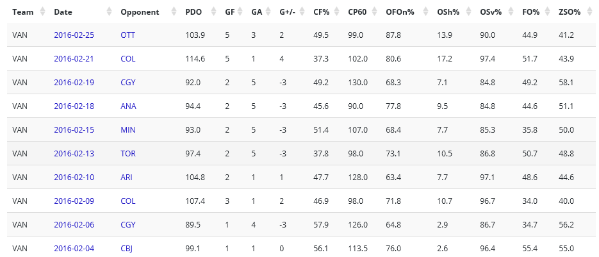Click sort icon beside CF% header
599x257 pixels.
[x=336, y=12]
